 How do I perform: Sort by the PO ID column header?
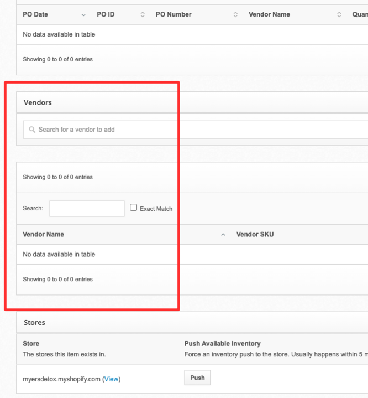106,14
